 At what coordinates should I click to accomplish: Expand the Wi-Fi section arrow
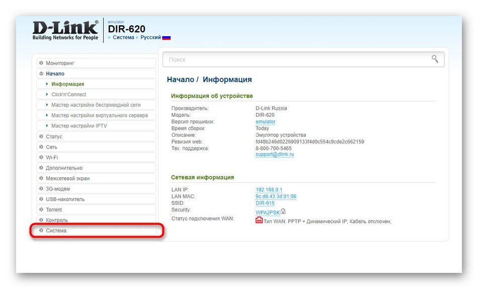[41, 157]
